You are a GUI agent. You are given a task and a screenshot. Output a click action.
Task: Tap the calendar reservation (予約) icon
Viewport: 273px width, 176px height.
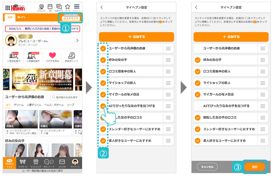50,8
